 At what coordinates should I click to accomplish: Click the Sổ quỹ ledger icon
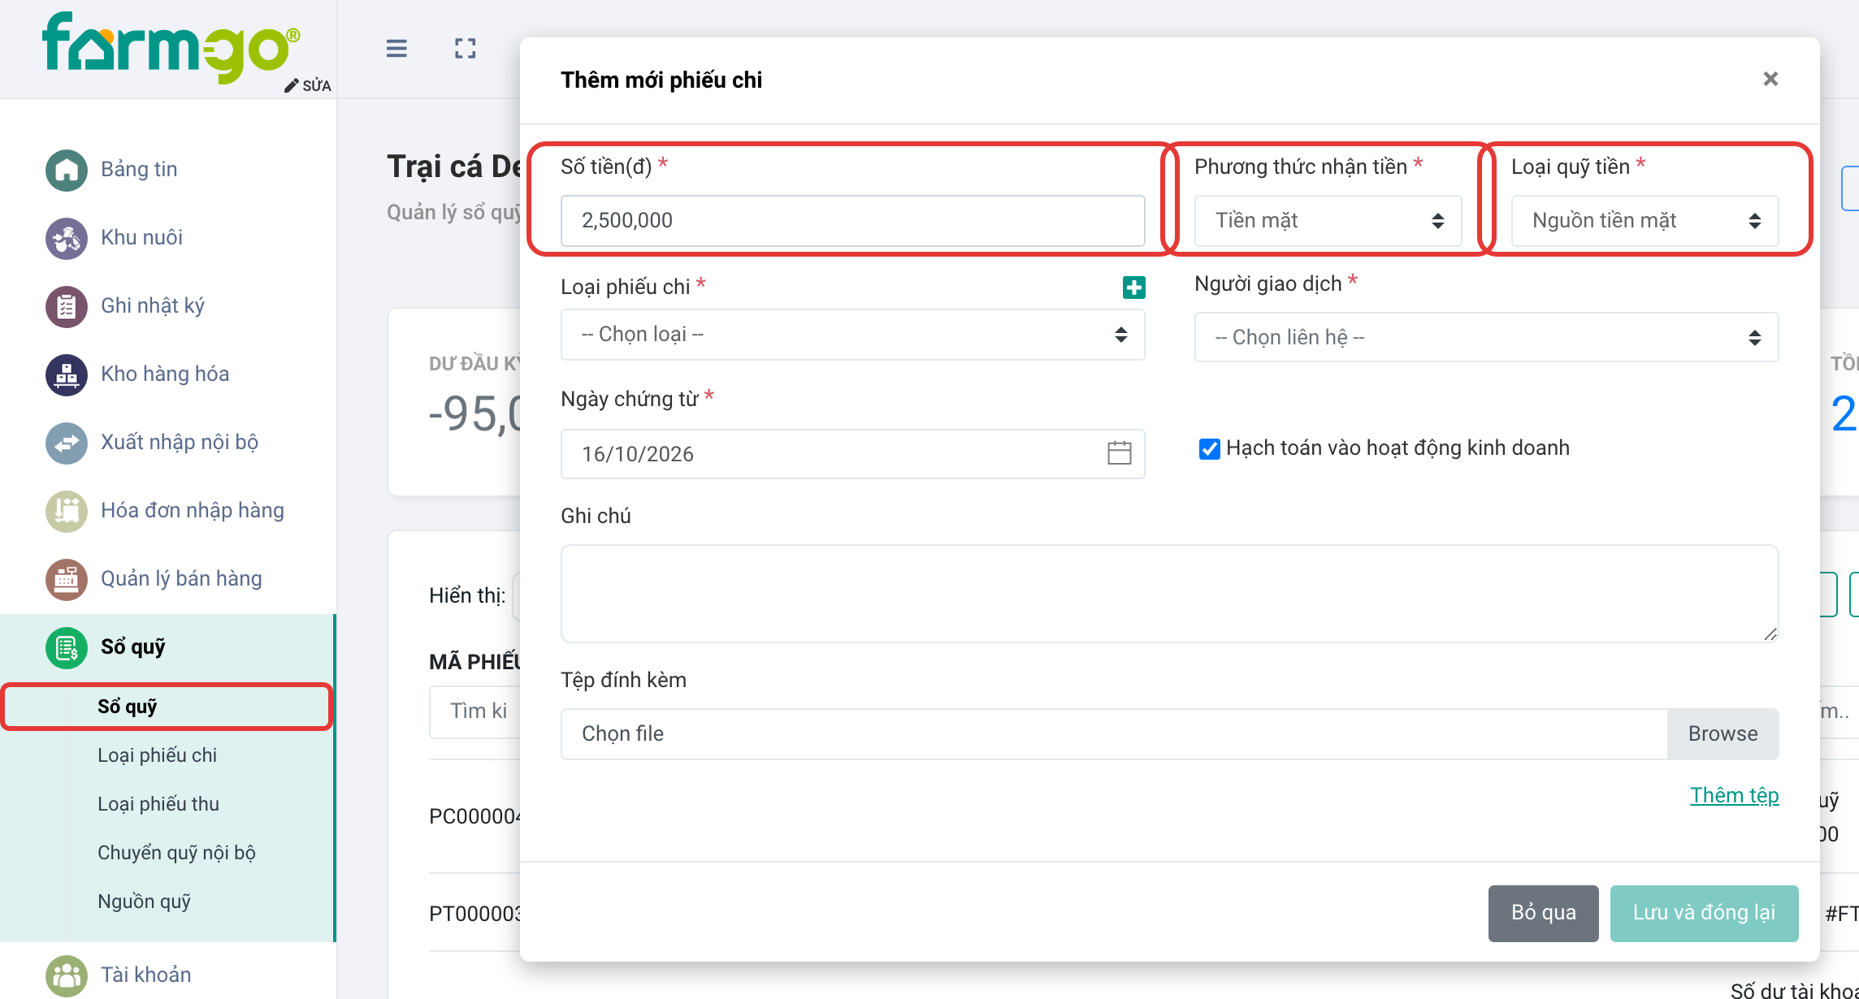[x=67, y=647]
